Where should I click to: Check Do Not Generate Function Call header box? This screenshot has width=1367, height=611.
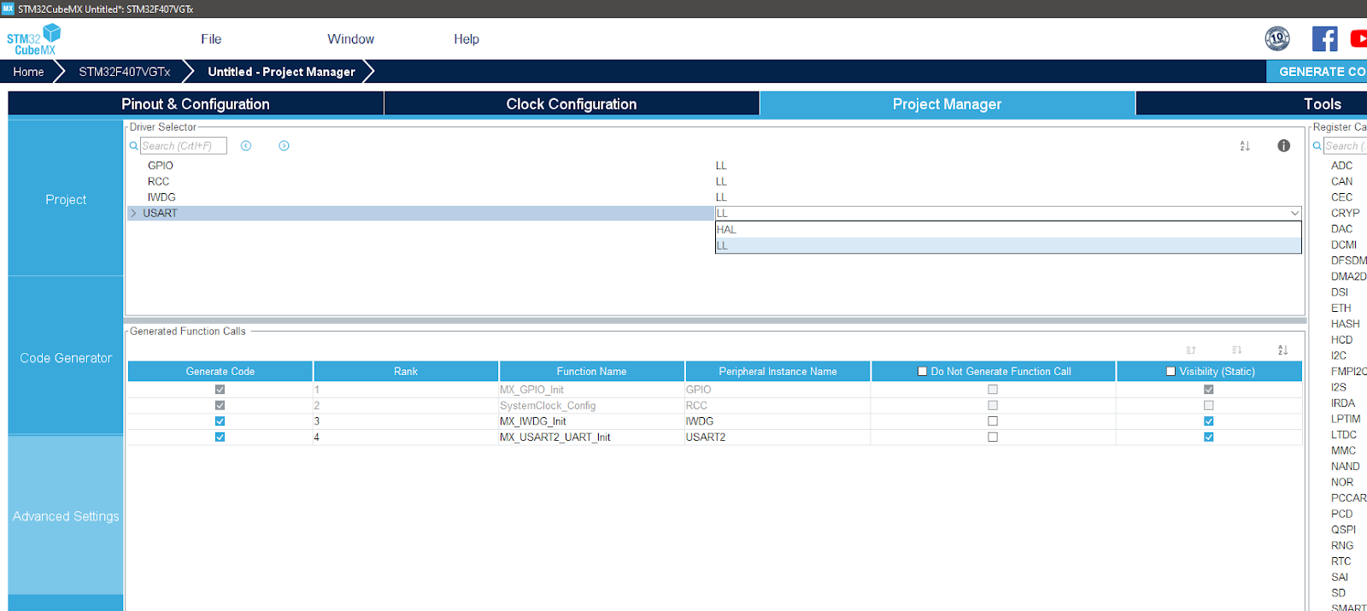(922, 372)
